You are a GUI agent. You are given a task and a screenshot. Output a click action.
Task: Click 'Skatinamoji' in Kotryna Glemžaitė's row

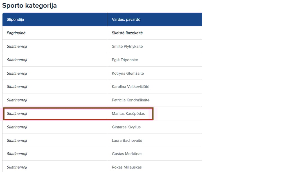[17, 73]
